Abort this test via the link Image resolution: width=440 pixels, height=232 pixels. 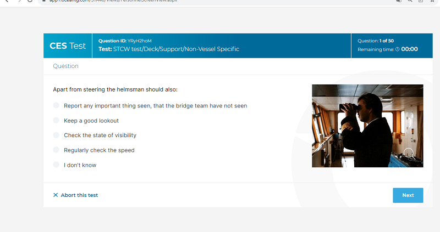75,195
